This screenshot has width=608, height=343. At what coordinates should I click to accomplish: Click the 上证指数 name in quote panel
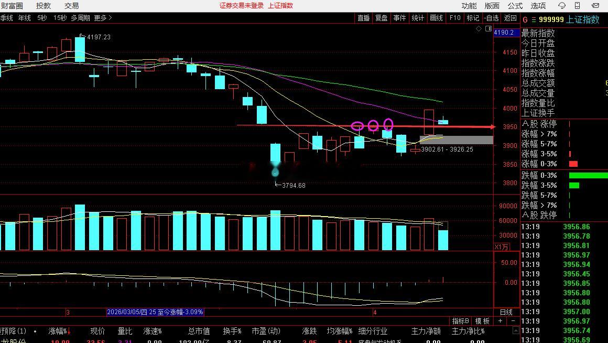[x=583, y=19]
